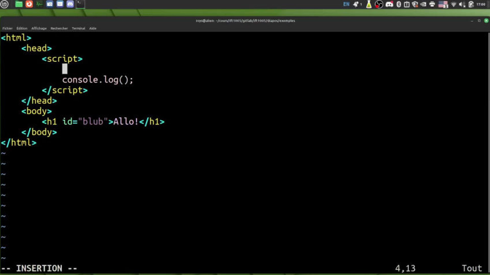This screenshot has height=275, width=490.
Task: Click the console.log(); line
Action: click(98, 80)
